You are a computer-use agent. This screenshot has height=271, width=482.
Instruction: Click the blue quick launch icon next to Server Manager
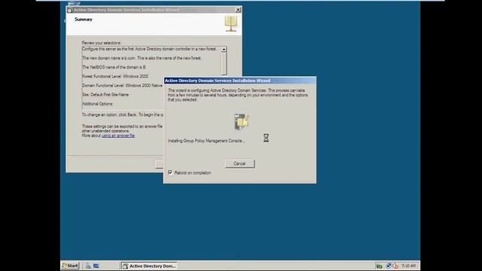(x=96, y=266)
